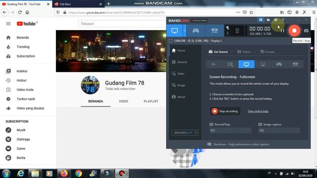Open View online help link
The image size is (317, 178).
click(x=258, y=111)
